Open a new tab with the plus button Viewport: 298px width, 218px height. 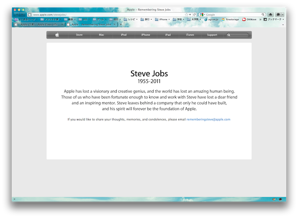pyautogui.click(x=121, y=24)
